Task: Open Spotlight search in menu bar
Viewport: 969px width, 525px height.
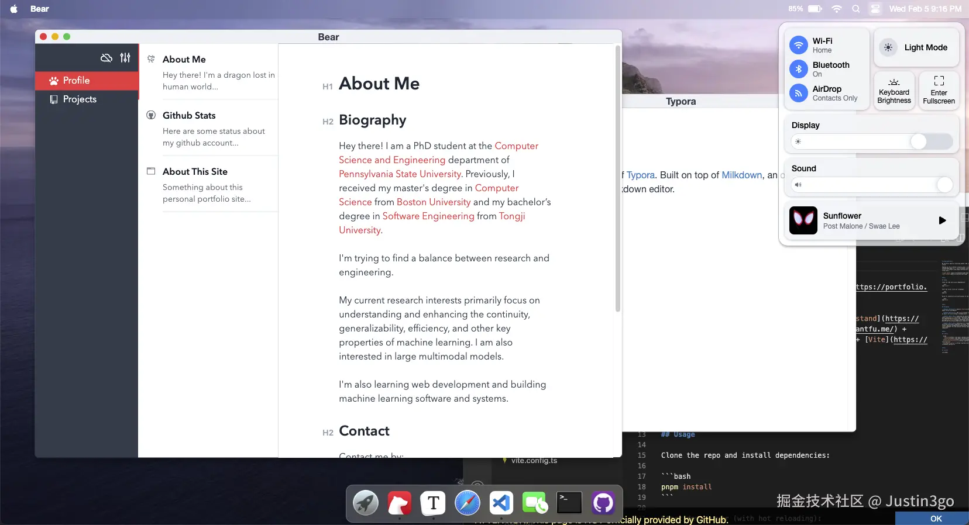Action: 856,9
